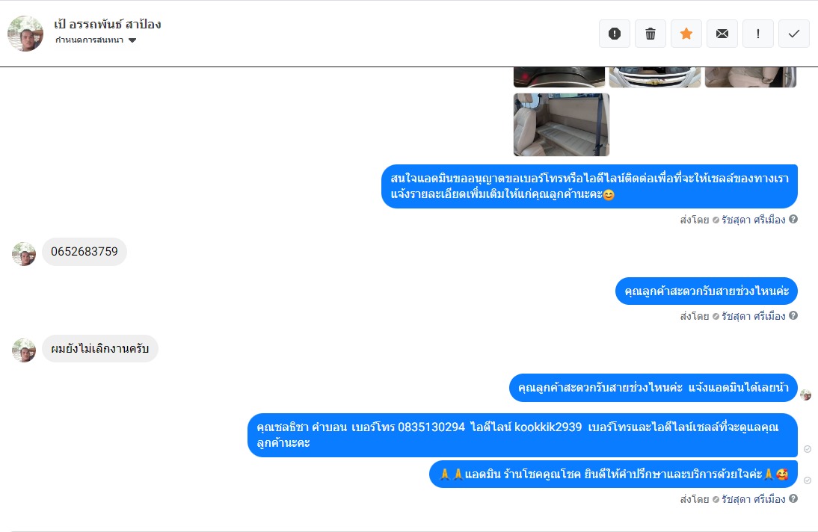Click the รัชสุดา ศรีเมือง sender name at bottom
This screenshot has width=818, height=532.
[x=753, y=499]
